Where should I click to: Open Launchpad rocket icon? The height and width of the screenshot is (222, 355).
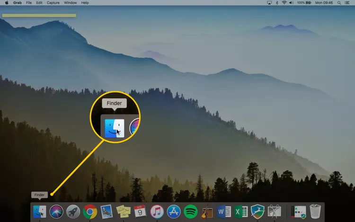[73, 211]
